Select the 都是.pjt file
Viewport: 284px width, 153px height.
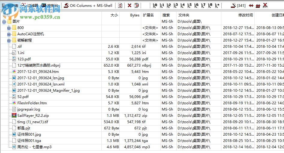point(24,128)
